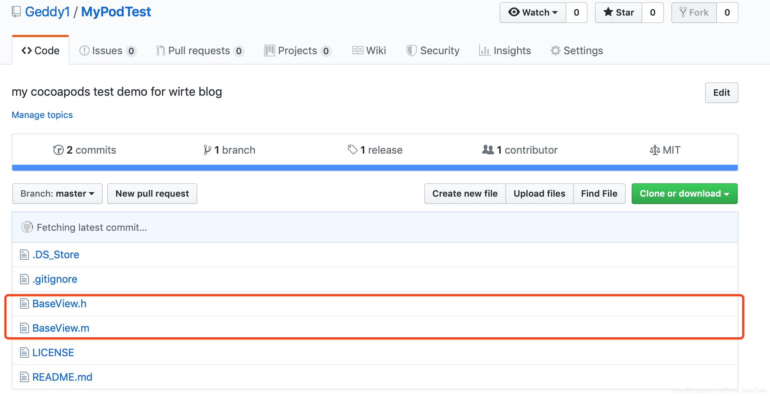
Task: Click the Insights graph icon
Action: pyautogui.click(x=484, y=50)
